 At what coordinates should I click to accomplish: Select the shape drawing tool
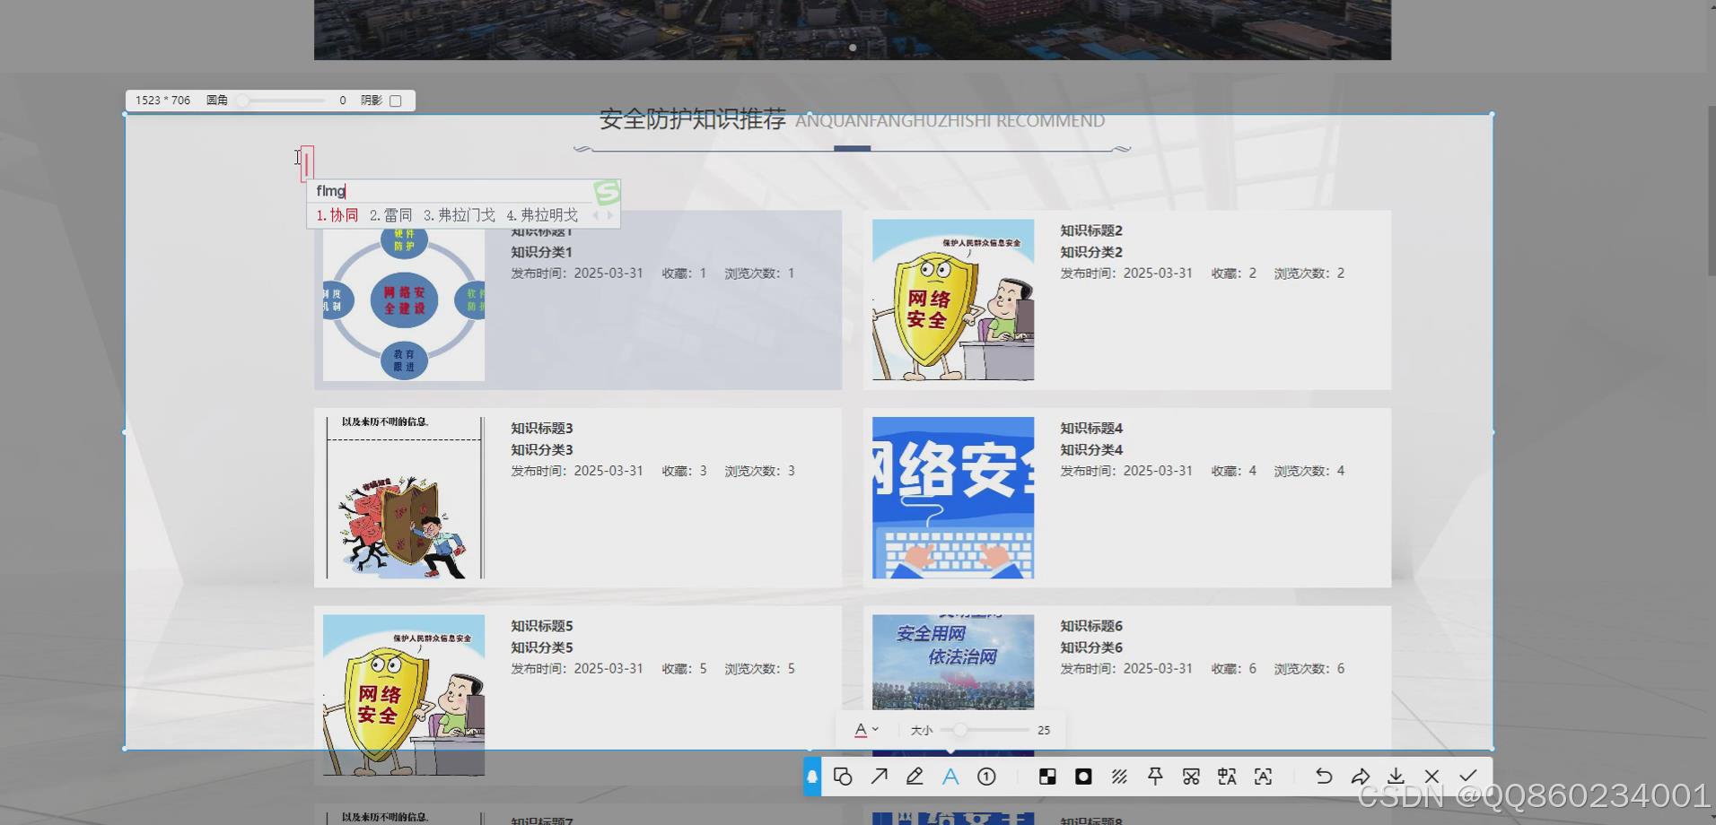pyautogui.click(x=843, y=777)
